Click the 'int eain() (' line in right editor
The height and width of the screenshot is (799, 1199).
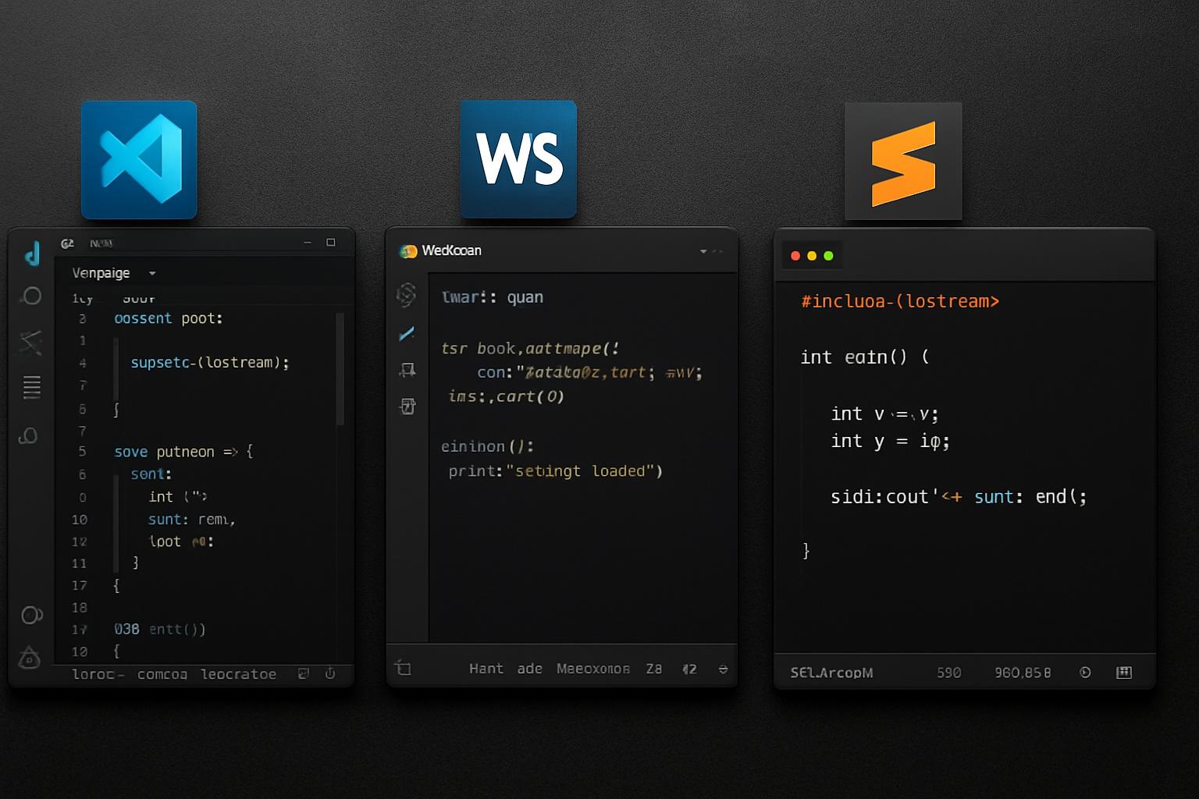coord(865,357)
